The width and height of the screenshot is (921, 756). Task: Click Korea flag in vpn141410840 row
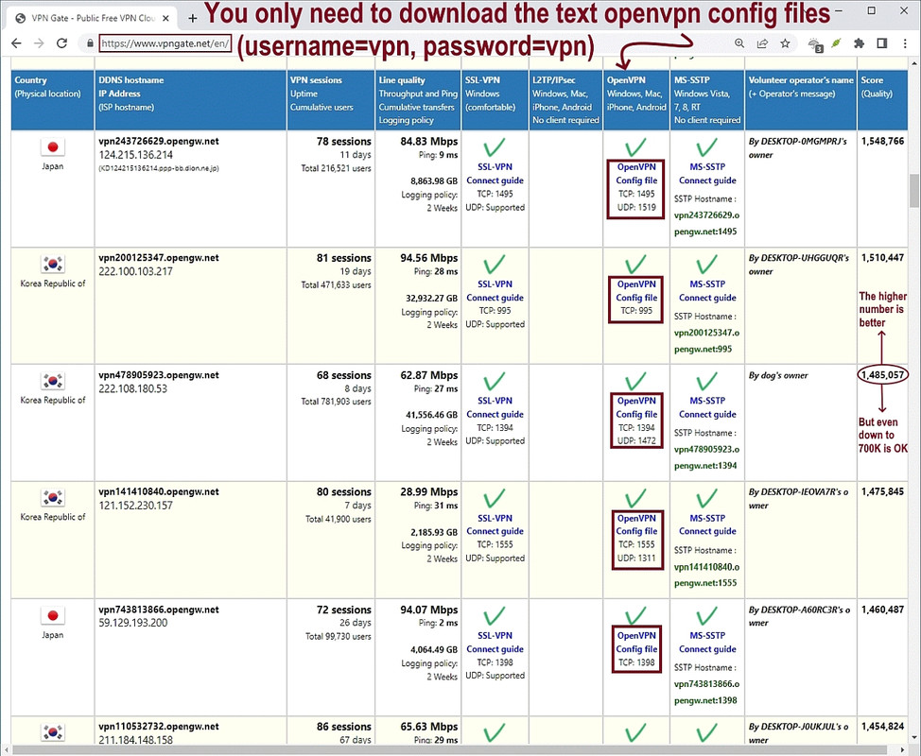(x=52, y=498)
